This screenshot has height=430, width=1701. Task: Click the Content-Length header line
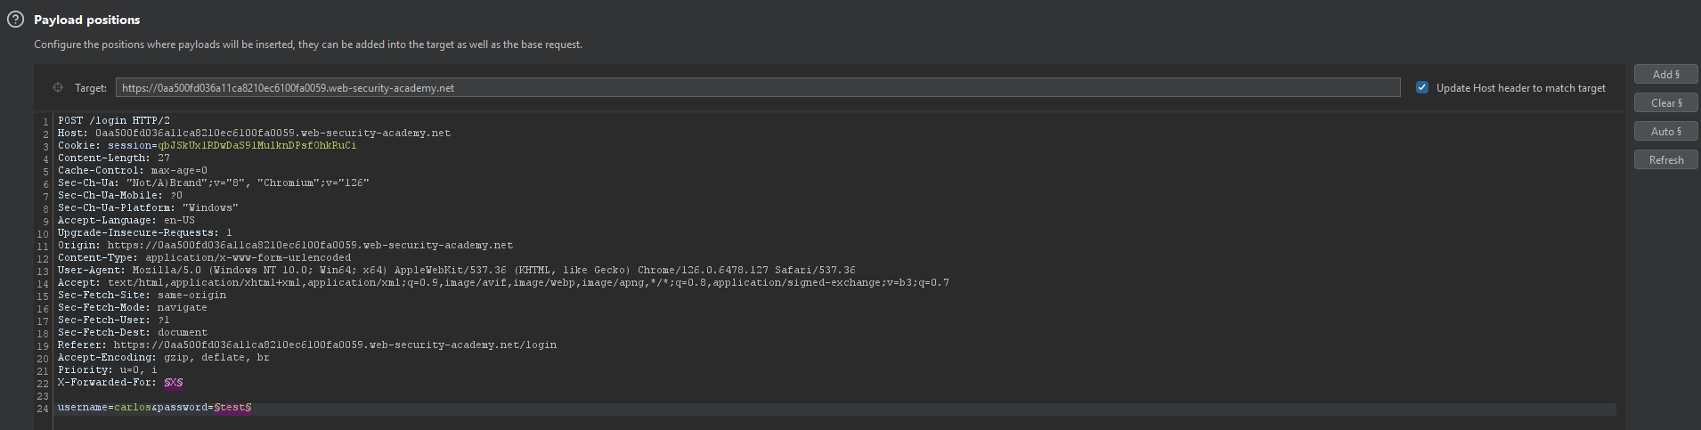pos(114,158)
